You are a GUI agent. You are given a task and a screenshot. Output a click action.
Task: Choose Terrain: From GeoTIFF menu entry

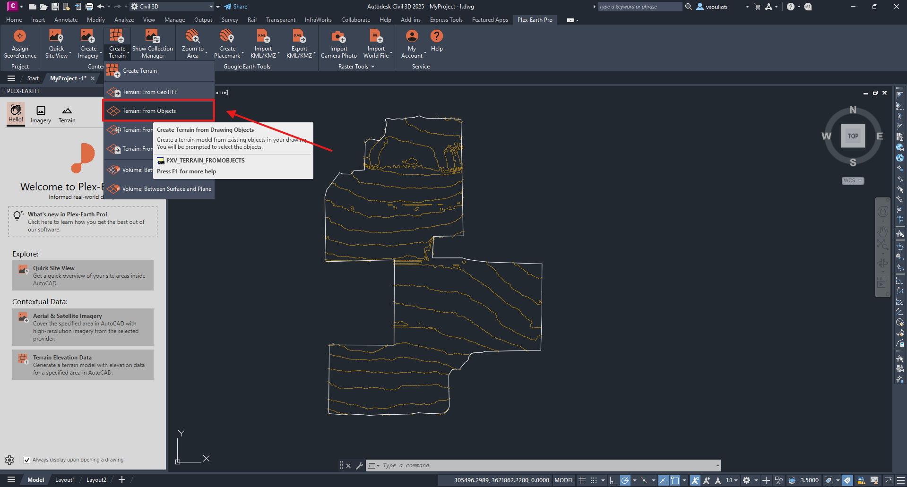pos(159,92)
